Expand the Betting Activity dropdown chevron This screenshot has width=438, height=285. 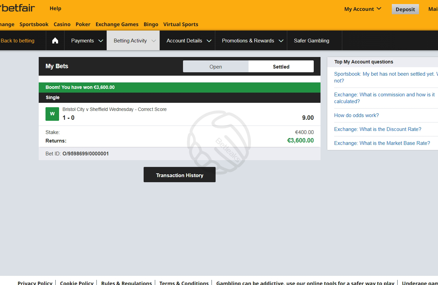tap(153, 41)
